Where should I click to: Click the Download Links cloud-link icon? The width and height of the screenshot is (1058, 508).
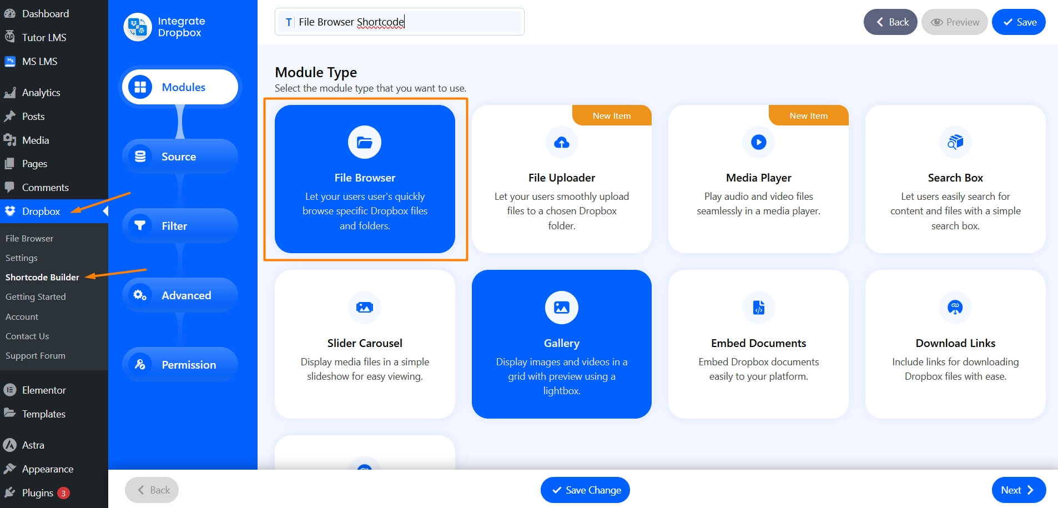[x=955, y=307]
